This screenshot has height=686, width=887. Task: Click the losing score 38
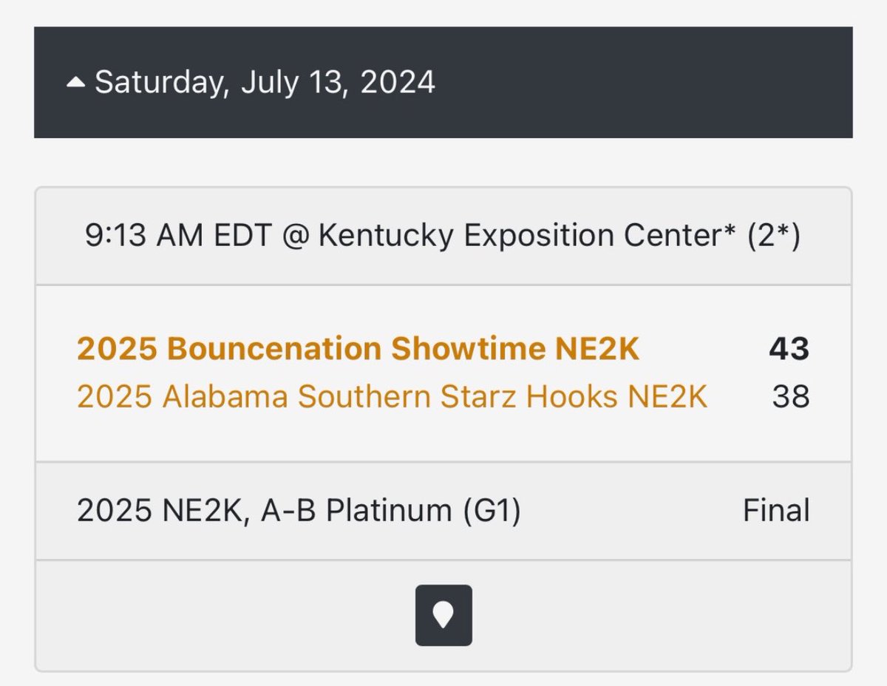coord(791,398)
